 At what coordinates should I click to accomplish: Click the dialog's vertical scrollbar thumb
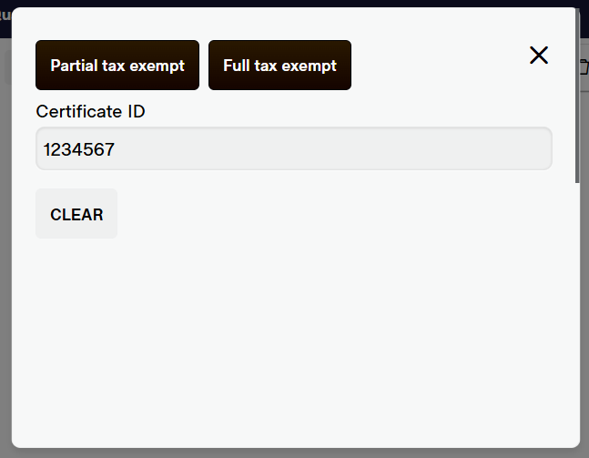coord(577,96)
